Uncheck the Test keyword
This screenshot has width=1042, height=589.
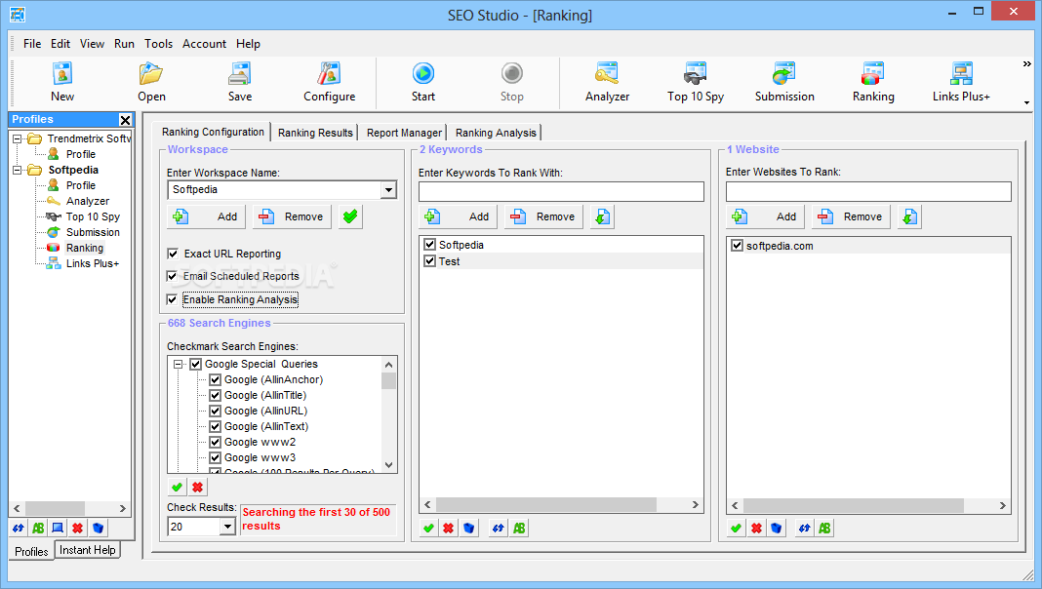coord(430,261)
